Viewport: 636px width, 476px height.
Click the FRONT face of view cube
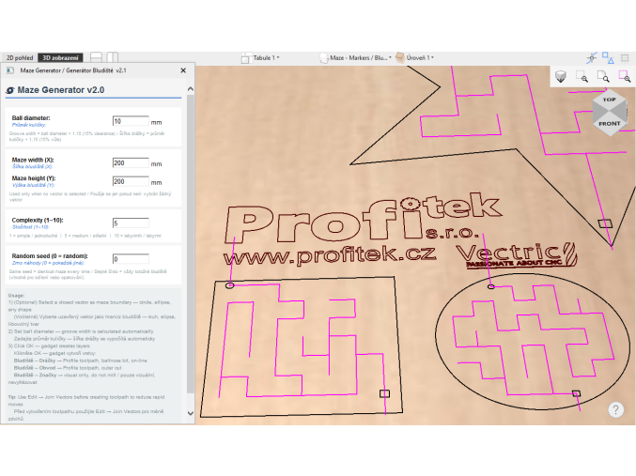click(x=610, y=124)
